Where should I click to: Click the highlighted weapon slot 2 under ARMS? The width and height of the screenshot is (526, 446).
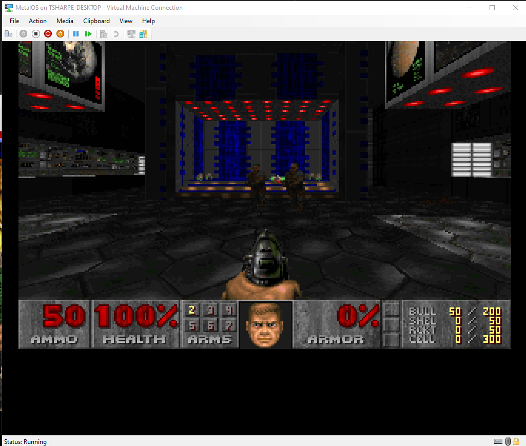(192, 310)
